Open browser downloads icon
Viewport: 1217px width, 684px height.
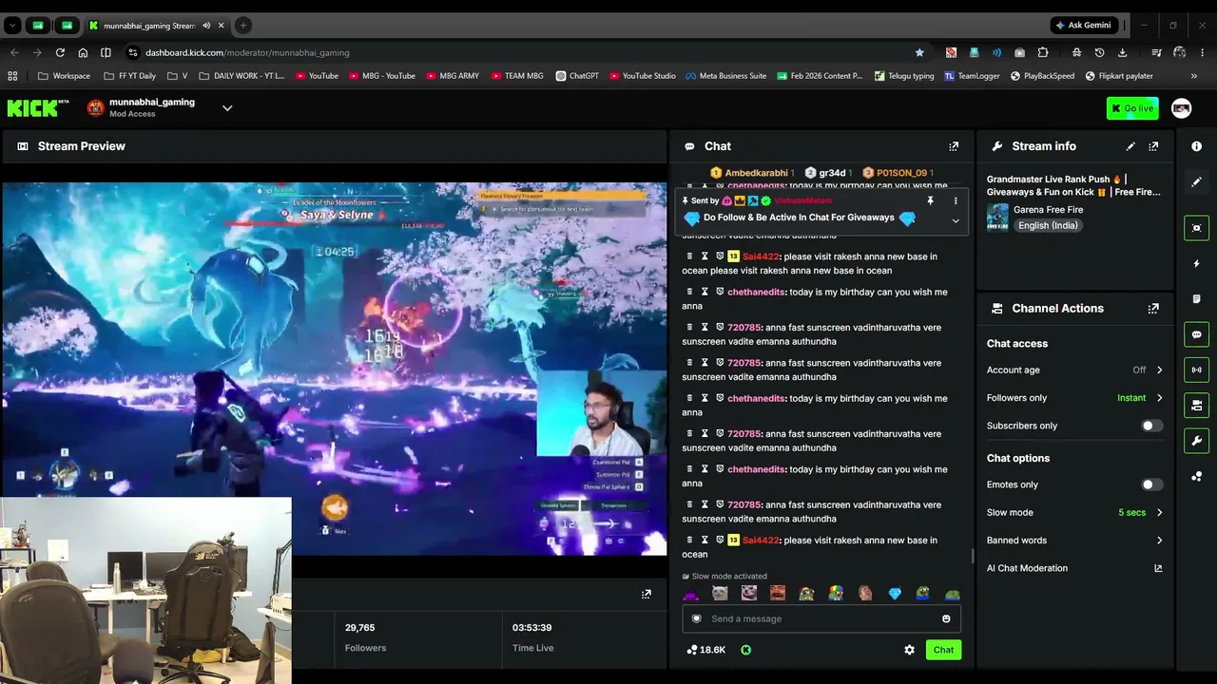click(1123, 52)
